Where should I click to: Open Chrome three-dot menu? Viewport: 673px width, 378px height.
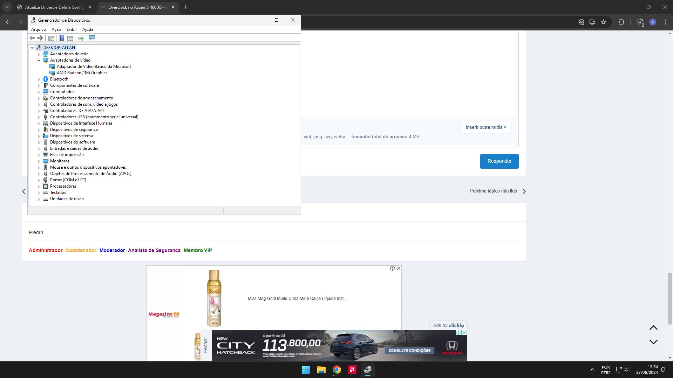665,22
